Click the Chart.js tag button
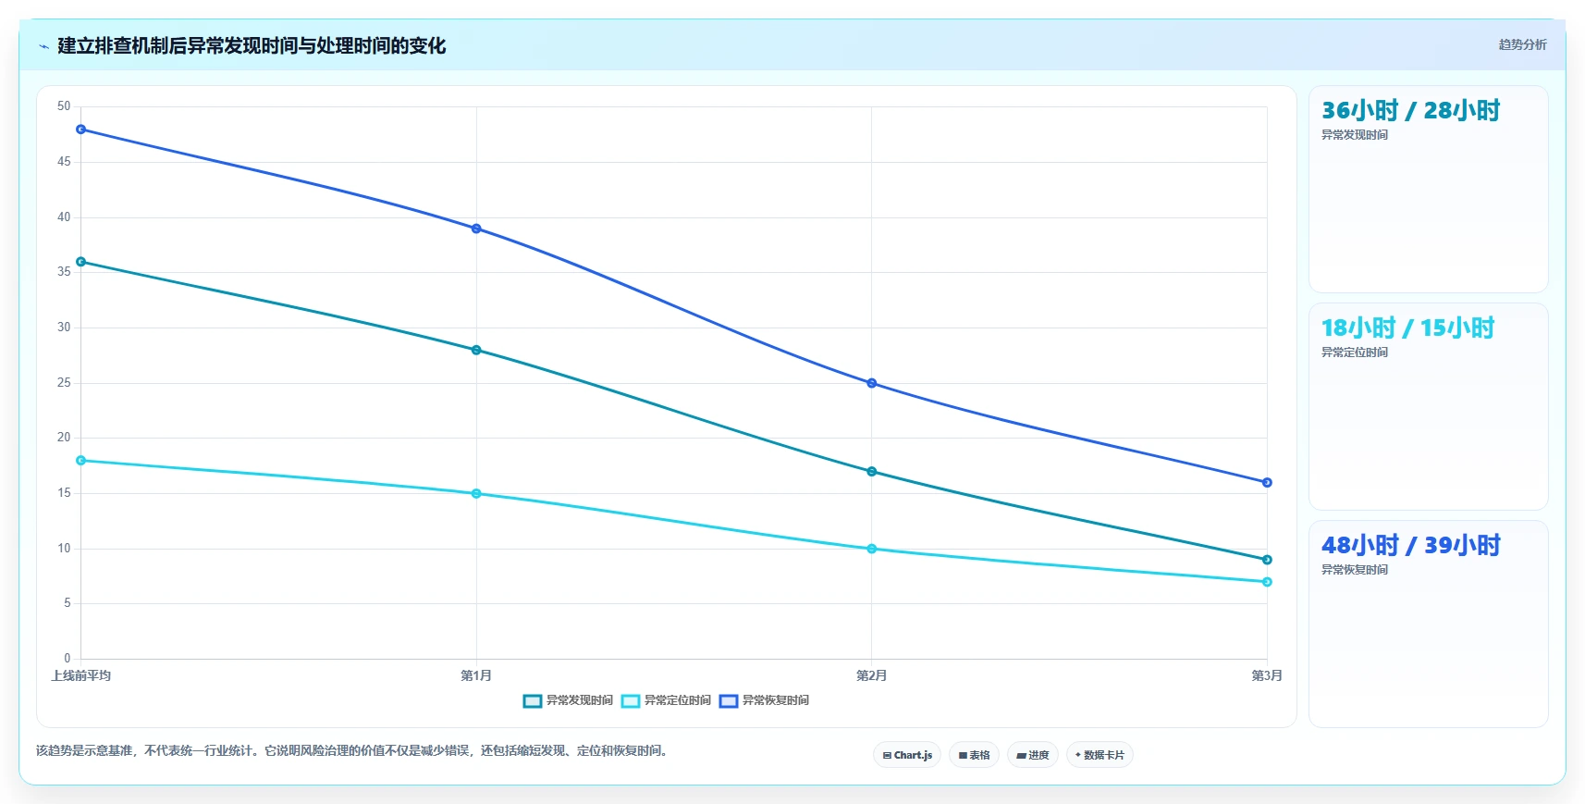1585x804 pixels. tap(907, 755)
